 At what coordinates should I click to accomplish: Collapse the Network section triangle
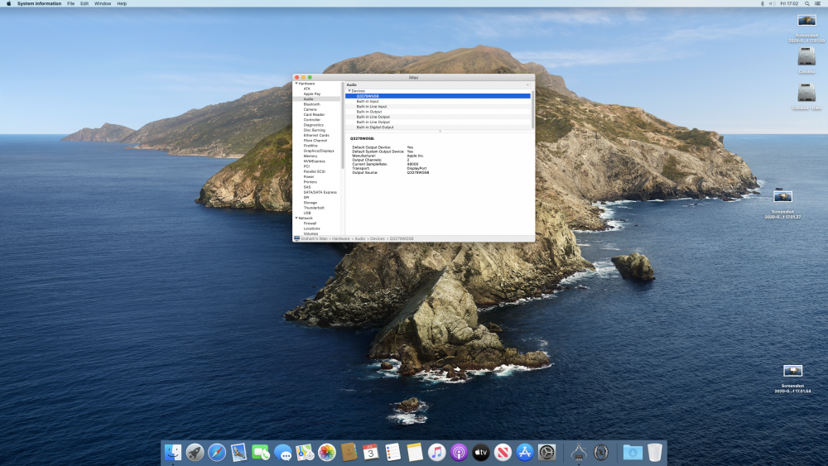click(x=296, y=218)
